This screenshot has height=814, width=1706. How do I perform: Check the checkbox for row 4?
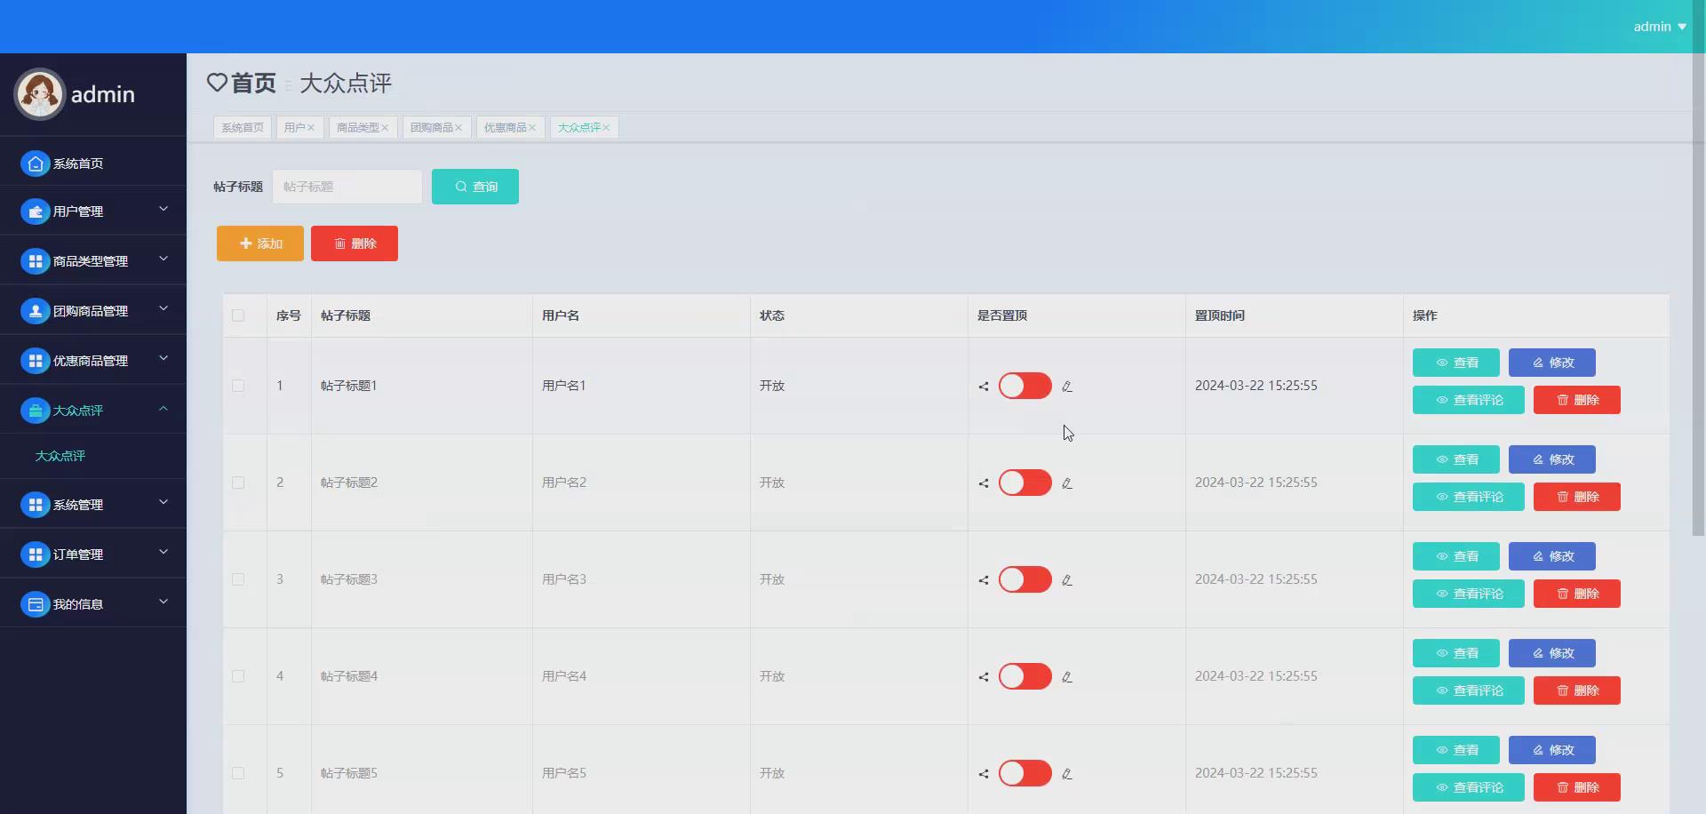click(238, 676)
